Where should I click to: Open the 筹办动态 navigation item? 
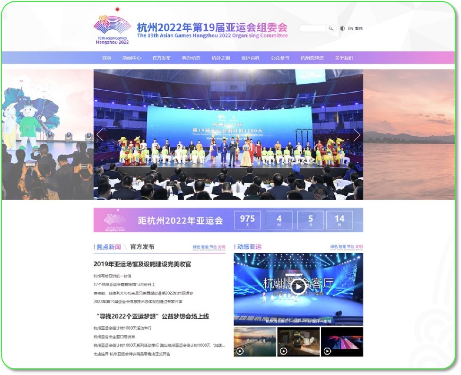coord(191,58)
